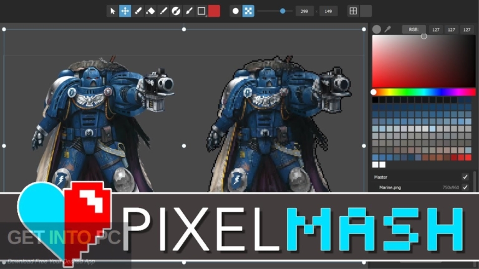Select the pencil drawing tool
The width and height of the screenshot is (479, 269).
[x=138, y=11]
